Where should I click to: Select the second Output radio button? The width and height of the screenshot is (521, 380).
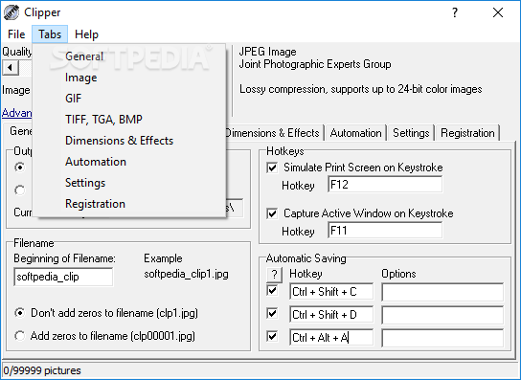click(x=20, y=190)
